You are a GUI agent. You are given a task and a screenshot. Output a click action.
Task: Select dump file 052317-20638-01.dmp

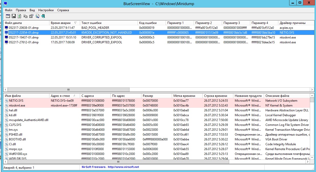[x=24, y=28]
